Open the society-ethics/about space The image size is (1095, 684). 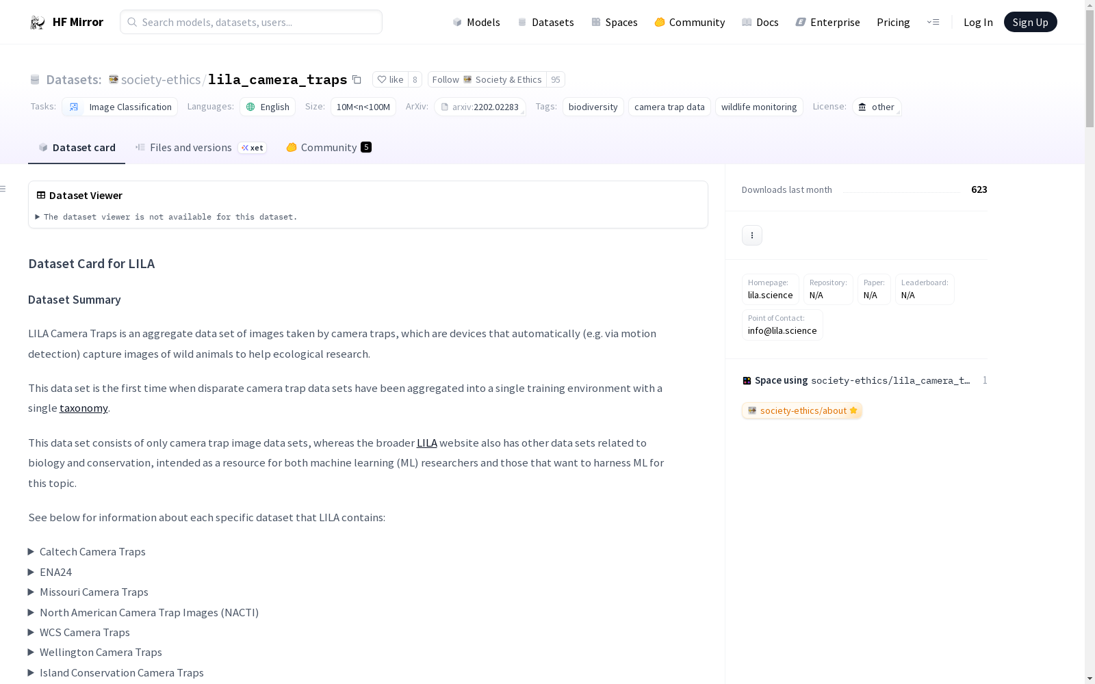(802, 410)
